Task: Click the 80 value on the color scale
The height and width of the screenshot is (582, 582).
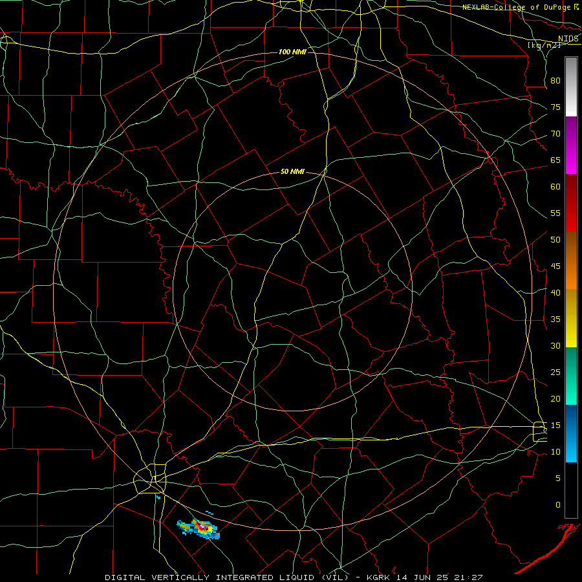Action: 555,81
